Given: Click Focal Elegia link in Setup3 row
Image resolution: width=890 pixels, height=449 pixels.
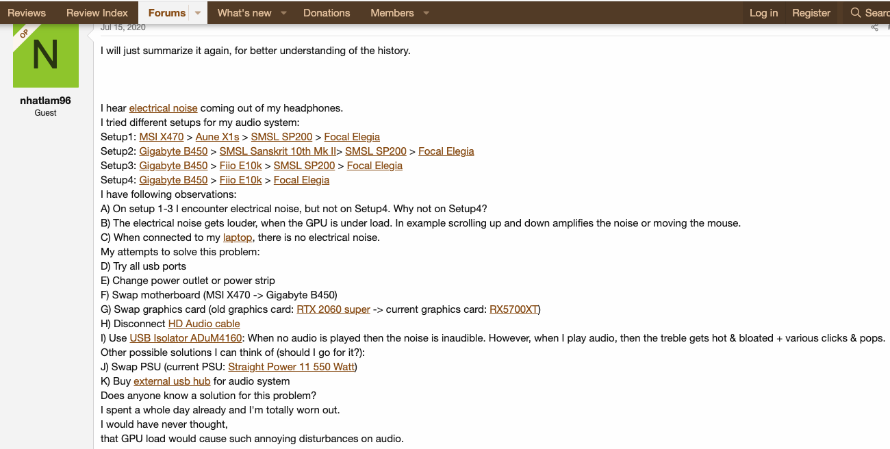Looking at the screenshot, I should [374, 166].
